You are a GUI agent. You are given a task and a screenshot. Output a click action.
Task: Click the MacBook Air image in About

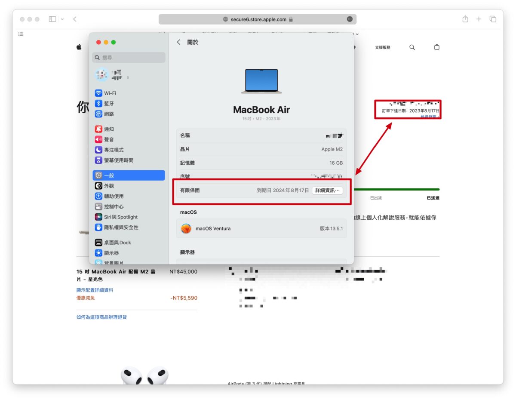(261, 81)
